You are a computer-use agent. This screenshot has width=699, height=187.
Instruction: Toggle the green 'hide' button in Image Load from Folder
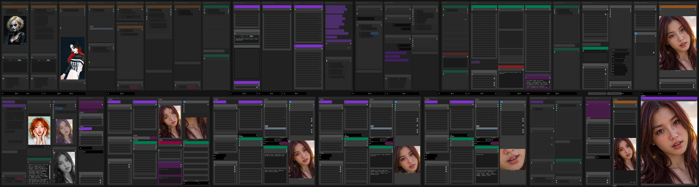(48, 60)
